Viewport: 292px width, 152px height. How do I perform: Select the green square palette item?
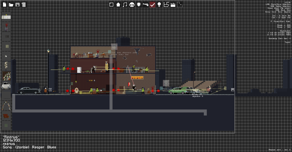[7, 46]
